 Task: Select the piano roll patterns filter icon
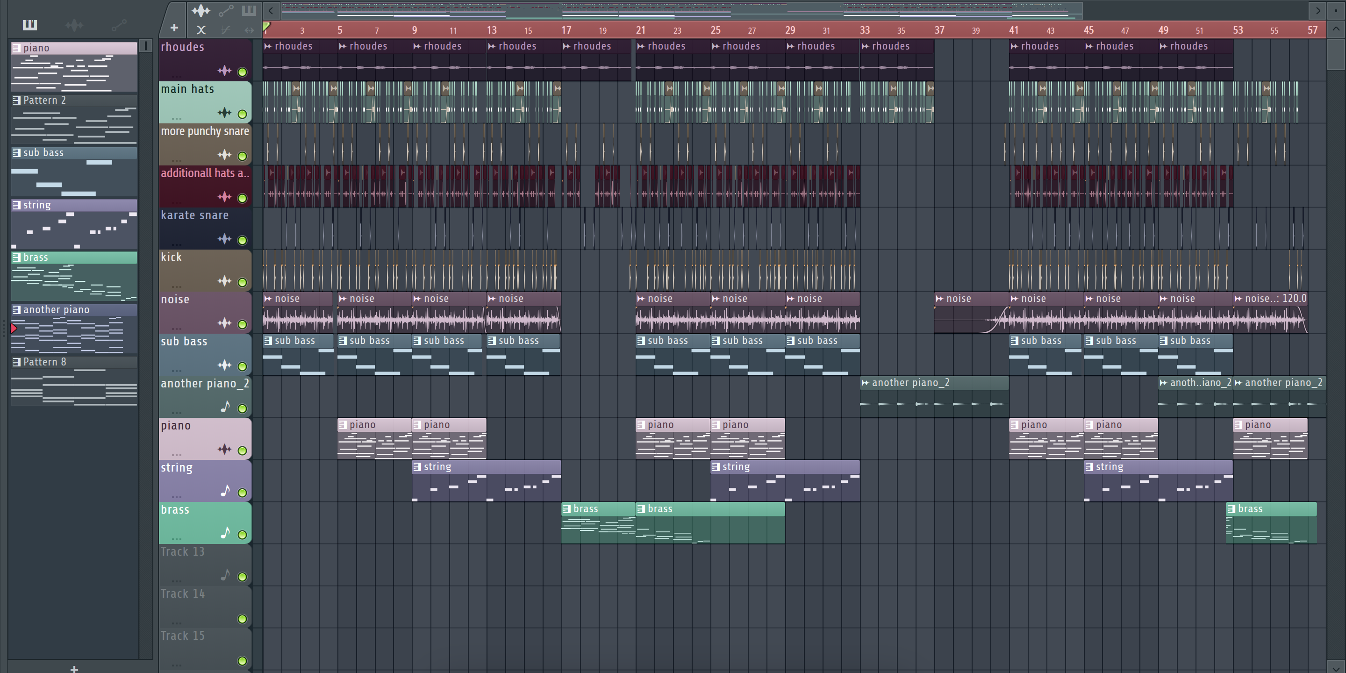[x=30, y=25]
